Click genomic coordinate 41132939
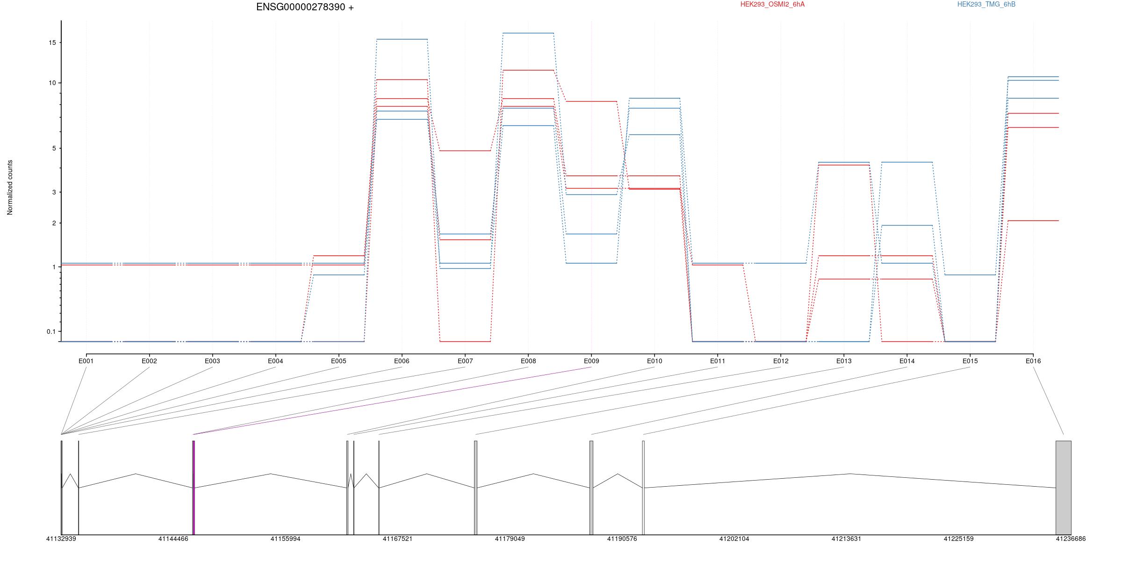The width and height of the screenshot is (1122, 561). (x=61, y=539)
